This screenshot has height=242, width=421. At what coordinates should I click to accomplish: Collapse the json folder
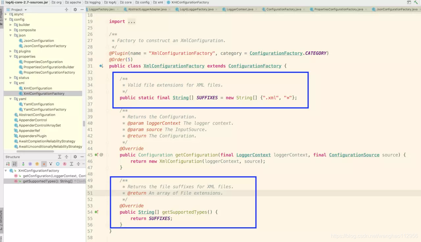[11, 35]
